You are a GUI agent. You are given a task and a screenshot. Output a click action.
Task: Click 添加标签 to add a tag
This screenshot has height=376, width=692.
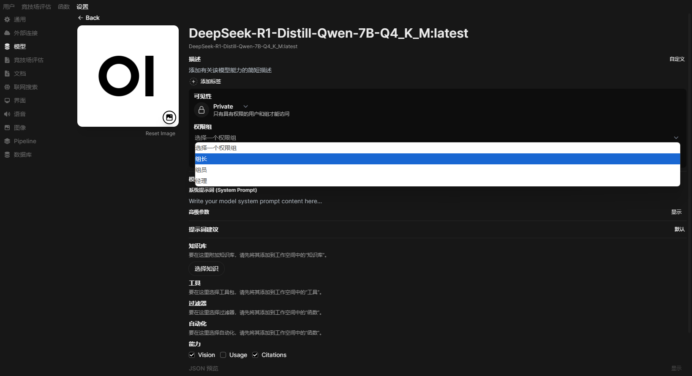211,82
